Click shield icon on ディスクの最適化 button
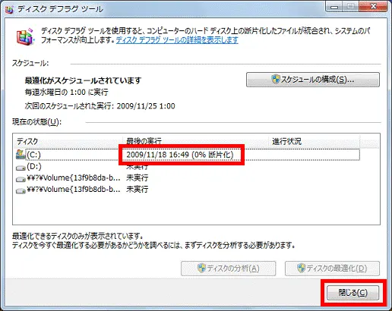This screenshot has width=392, height=311. (x=302, y=268)
